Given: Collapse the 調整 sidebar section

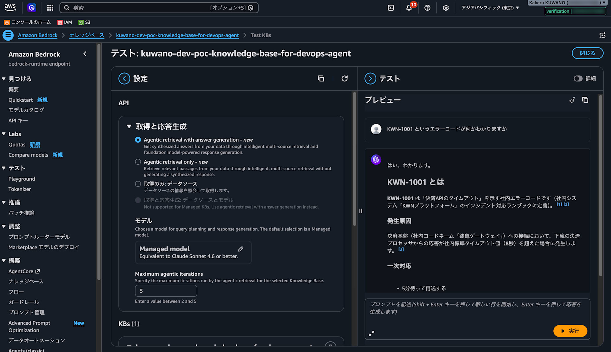Looking at the screenshot, I should [4, 226].
